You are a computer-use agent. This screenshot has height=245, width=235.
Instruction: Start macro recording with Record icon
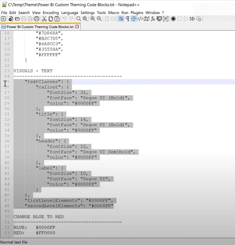tap(173, 19)
